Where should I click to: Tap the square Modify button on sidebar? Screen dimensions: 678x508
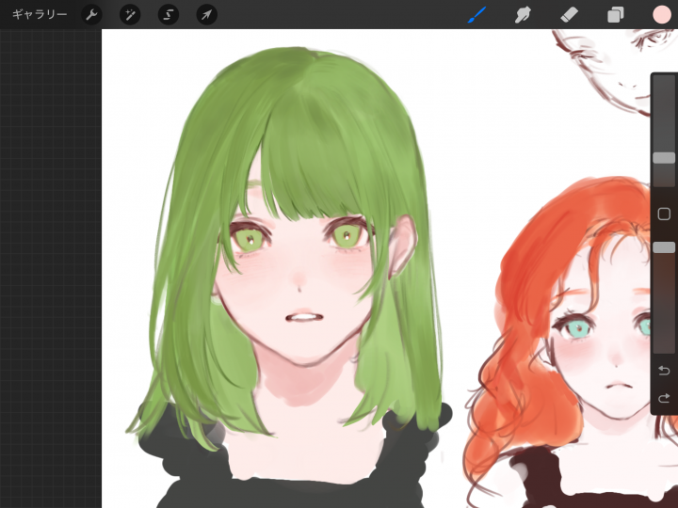click(664, 214)
